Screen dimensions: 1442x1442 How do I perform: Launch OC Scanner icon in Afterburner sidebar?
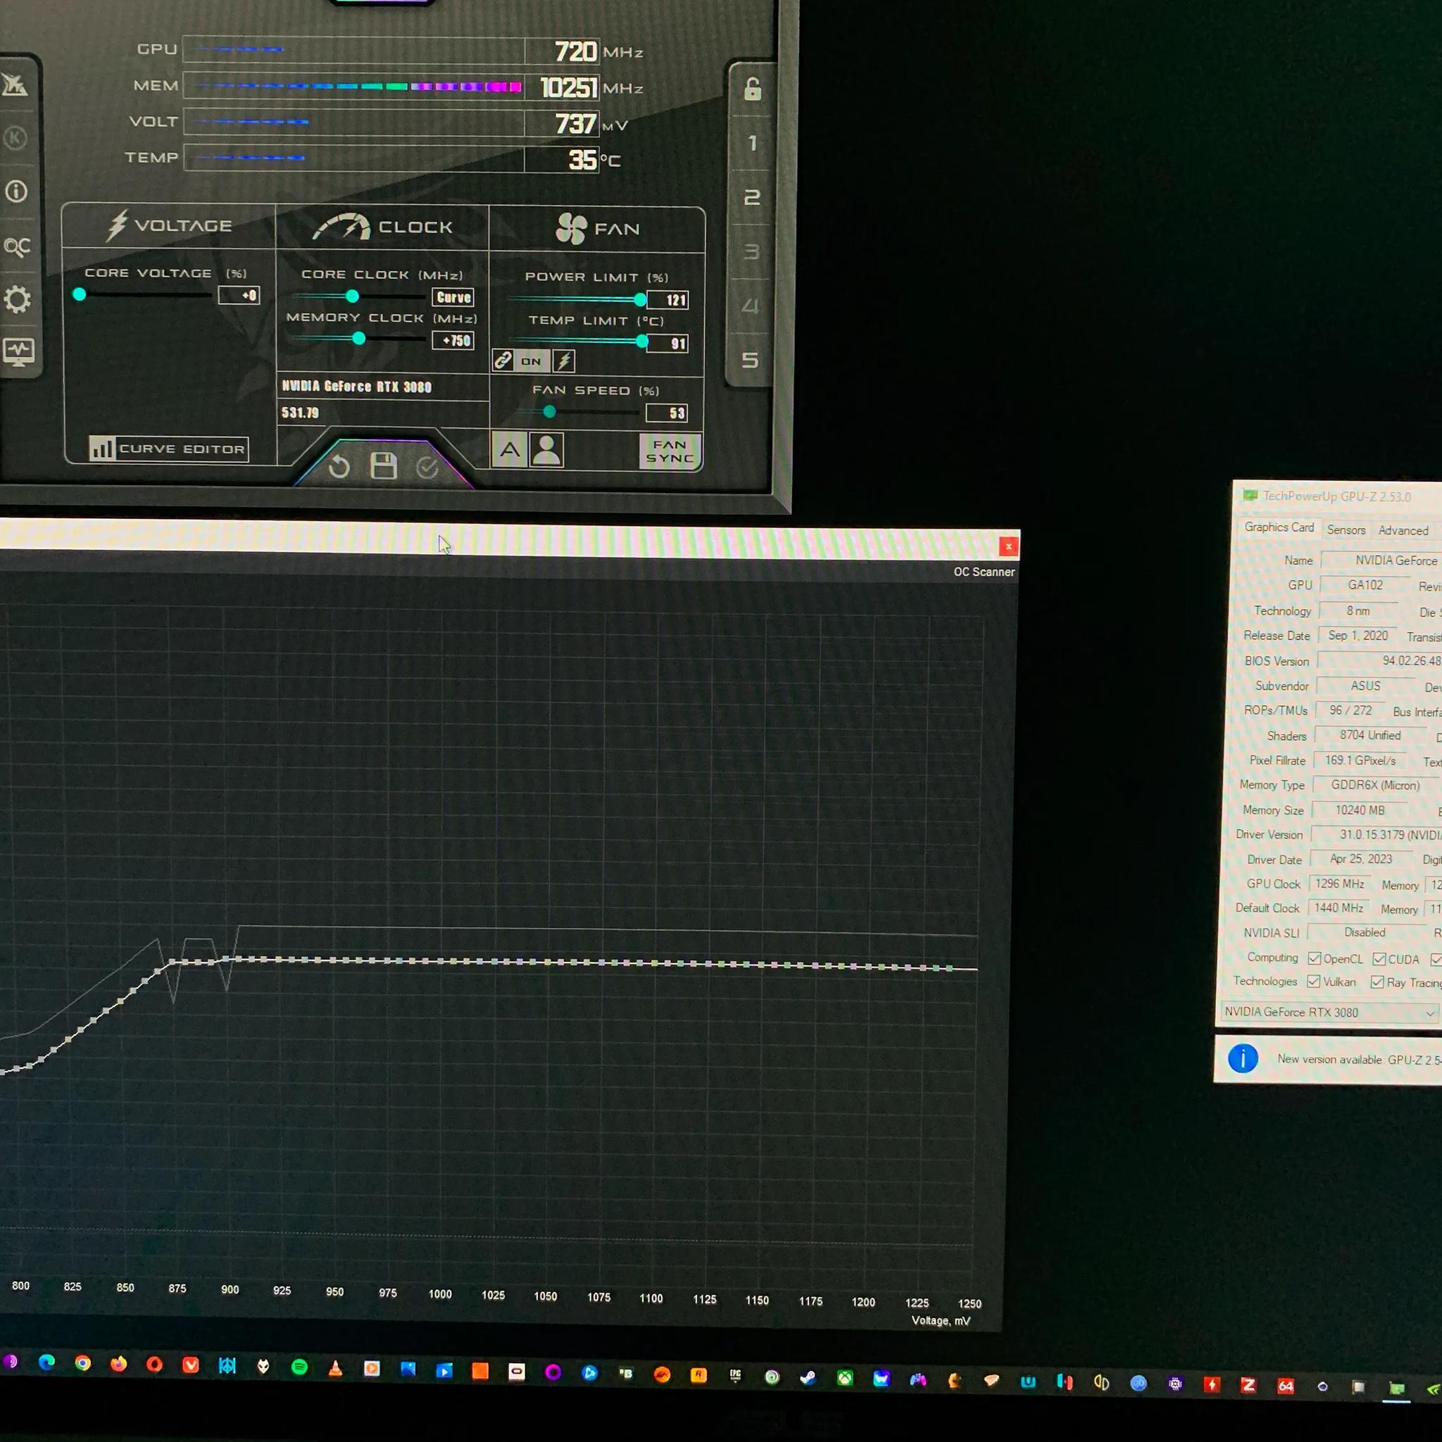16,246
